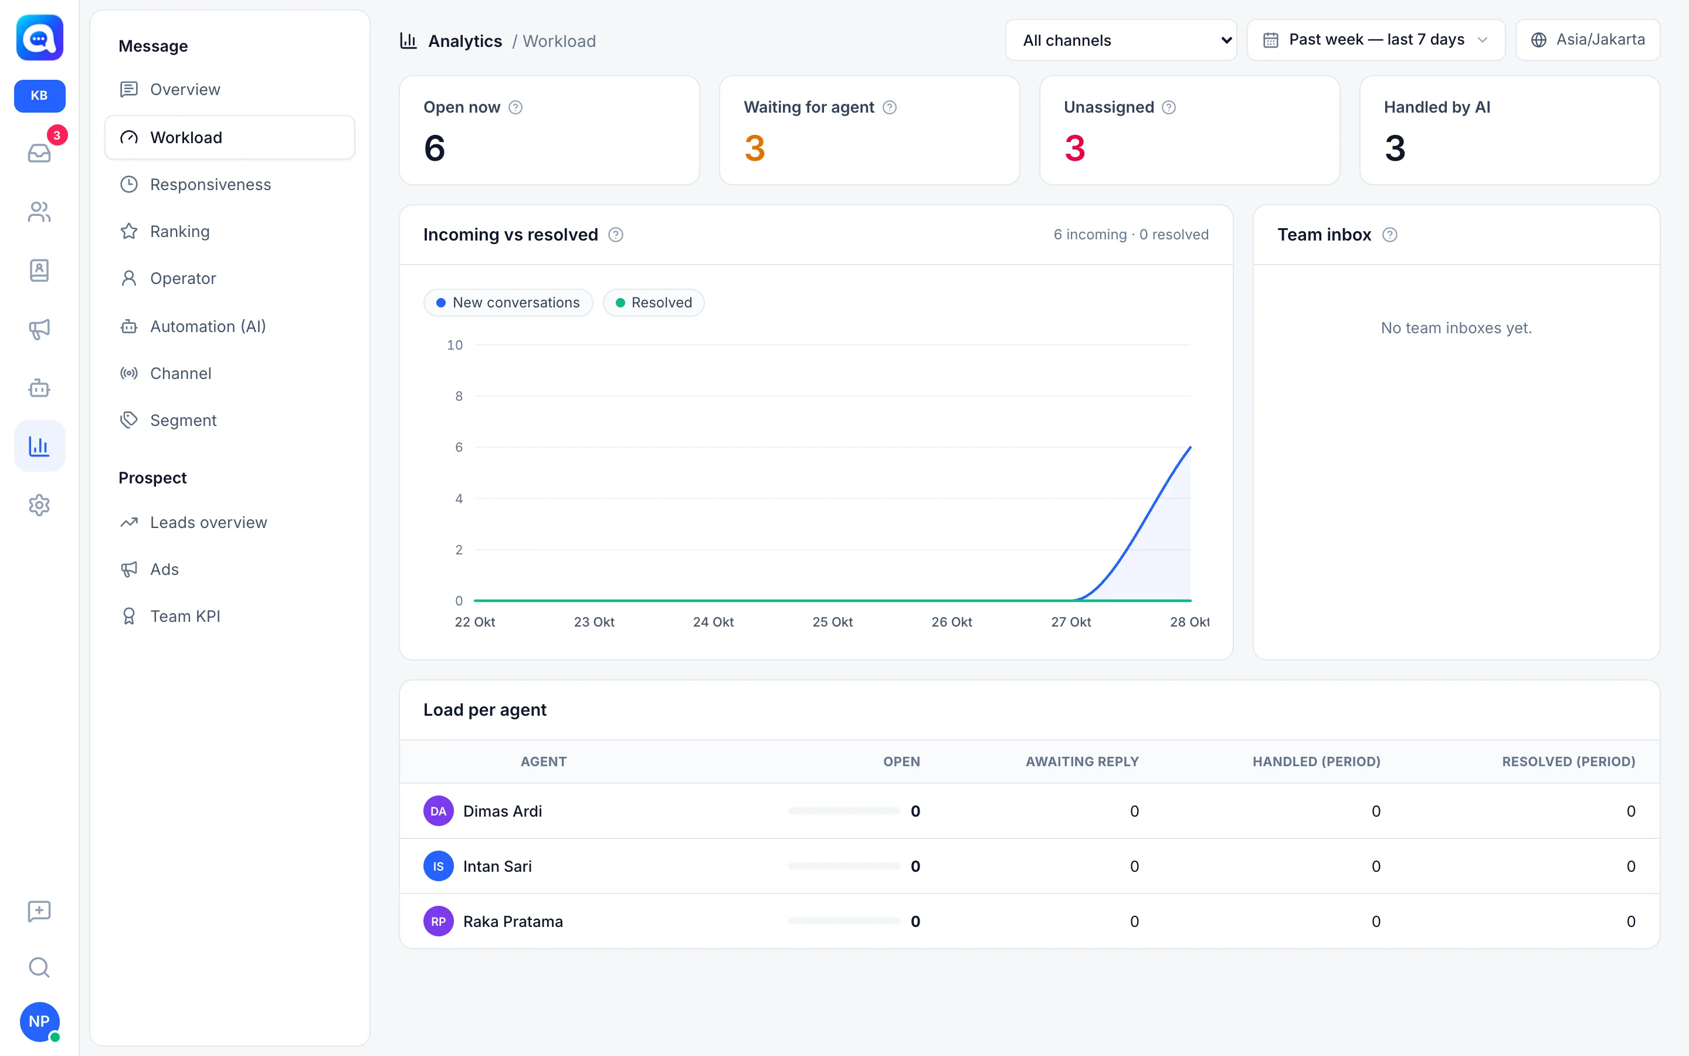The width and height of the screenshot is (1689, 1056).
Task: Click Dimas Ardi's open load bar
Action: pyautogui.click(x=844, y=811)
